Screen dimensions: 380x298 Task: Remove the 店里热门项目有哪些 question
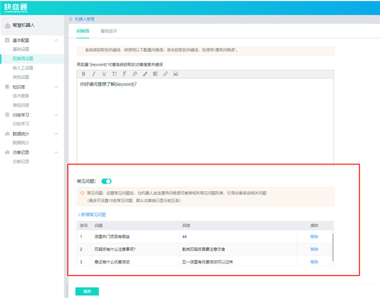point(314,236)
